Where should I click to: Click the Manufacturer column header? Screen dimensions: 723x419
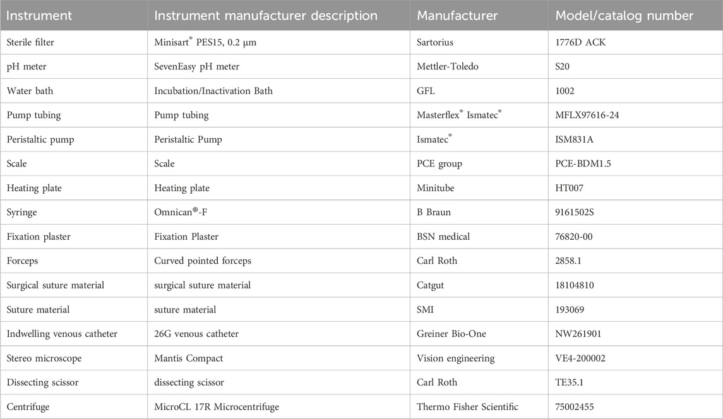(x=457, y=15)
